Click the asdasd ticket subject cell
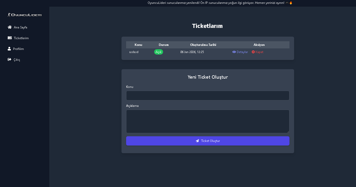This screenshot has height=187, width=356. [x=134, y=52]
